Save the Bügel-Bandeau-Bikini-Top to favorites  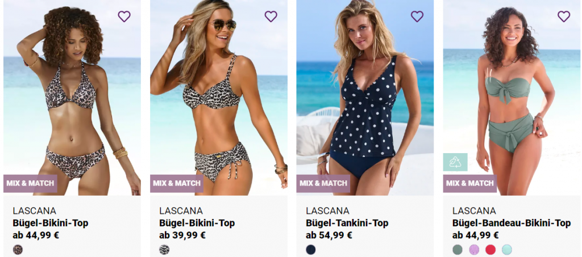[x=563, y=16]
